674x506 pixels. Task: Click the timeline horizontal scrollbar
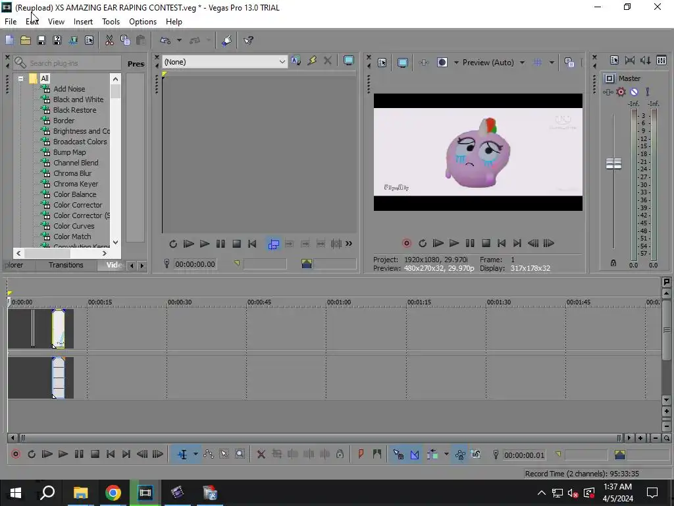click(x=321, y=438)
